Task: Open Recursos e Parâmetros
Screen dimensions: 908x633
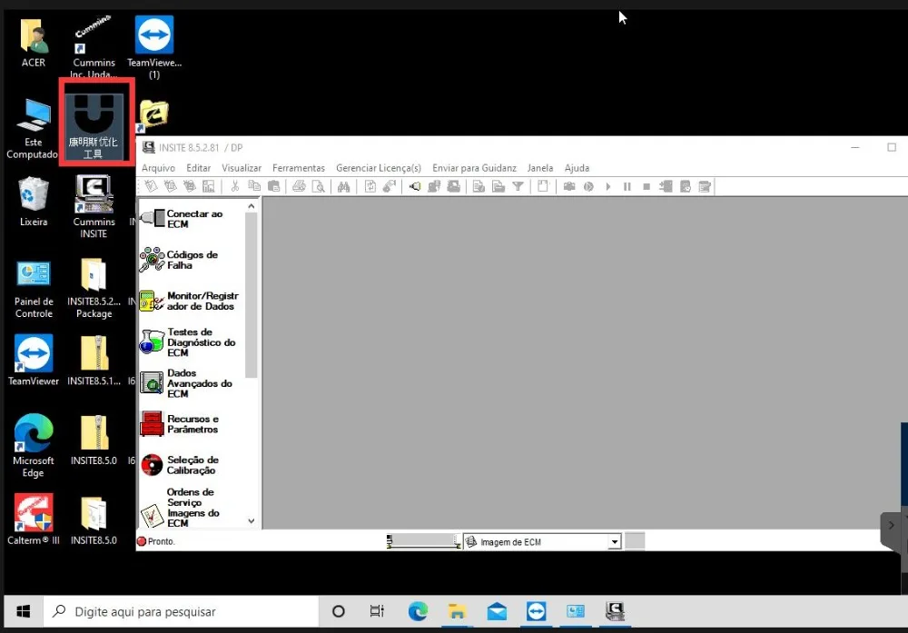Action: coord(180,424)
